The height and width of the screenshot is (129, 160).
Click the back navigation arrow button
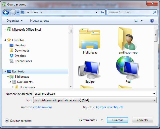click(6, 12)
